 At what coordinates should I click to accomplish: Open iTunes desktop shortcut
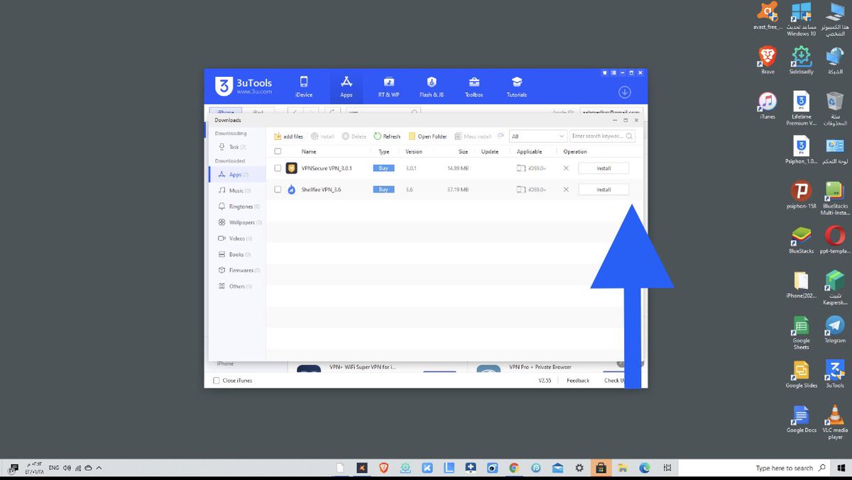coord(768,105)
